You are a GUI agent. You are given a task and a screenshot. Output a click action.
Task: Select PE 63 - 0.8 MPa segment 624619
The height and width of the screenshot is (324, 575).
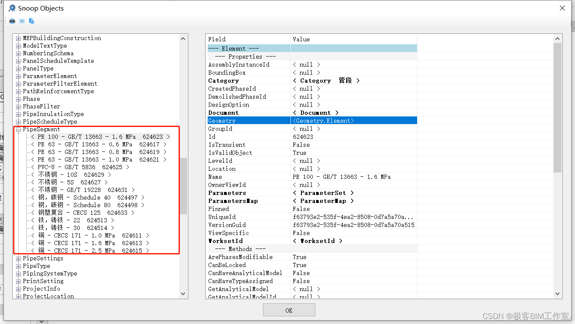(99, 152)
